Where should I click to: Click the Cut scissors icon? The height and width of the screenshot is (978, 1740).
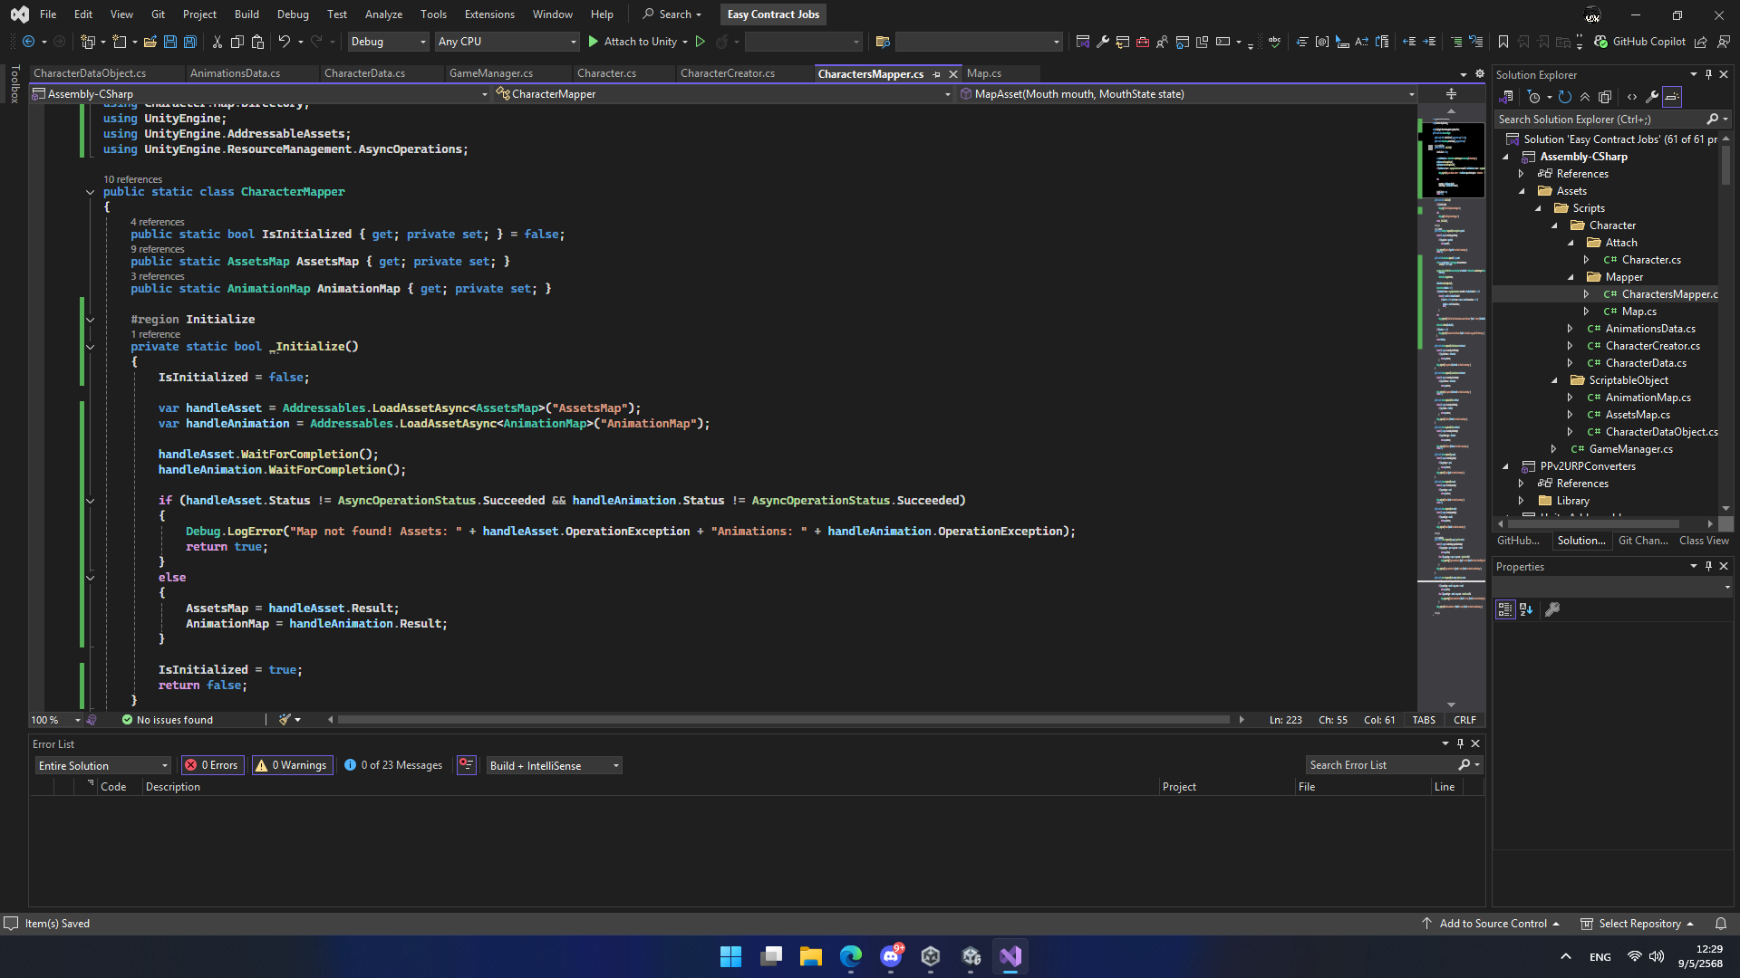[217, 42]
